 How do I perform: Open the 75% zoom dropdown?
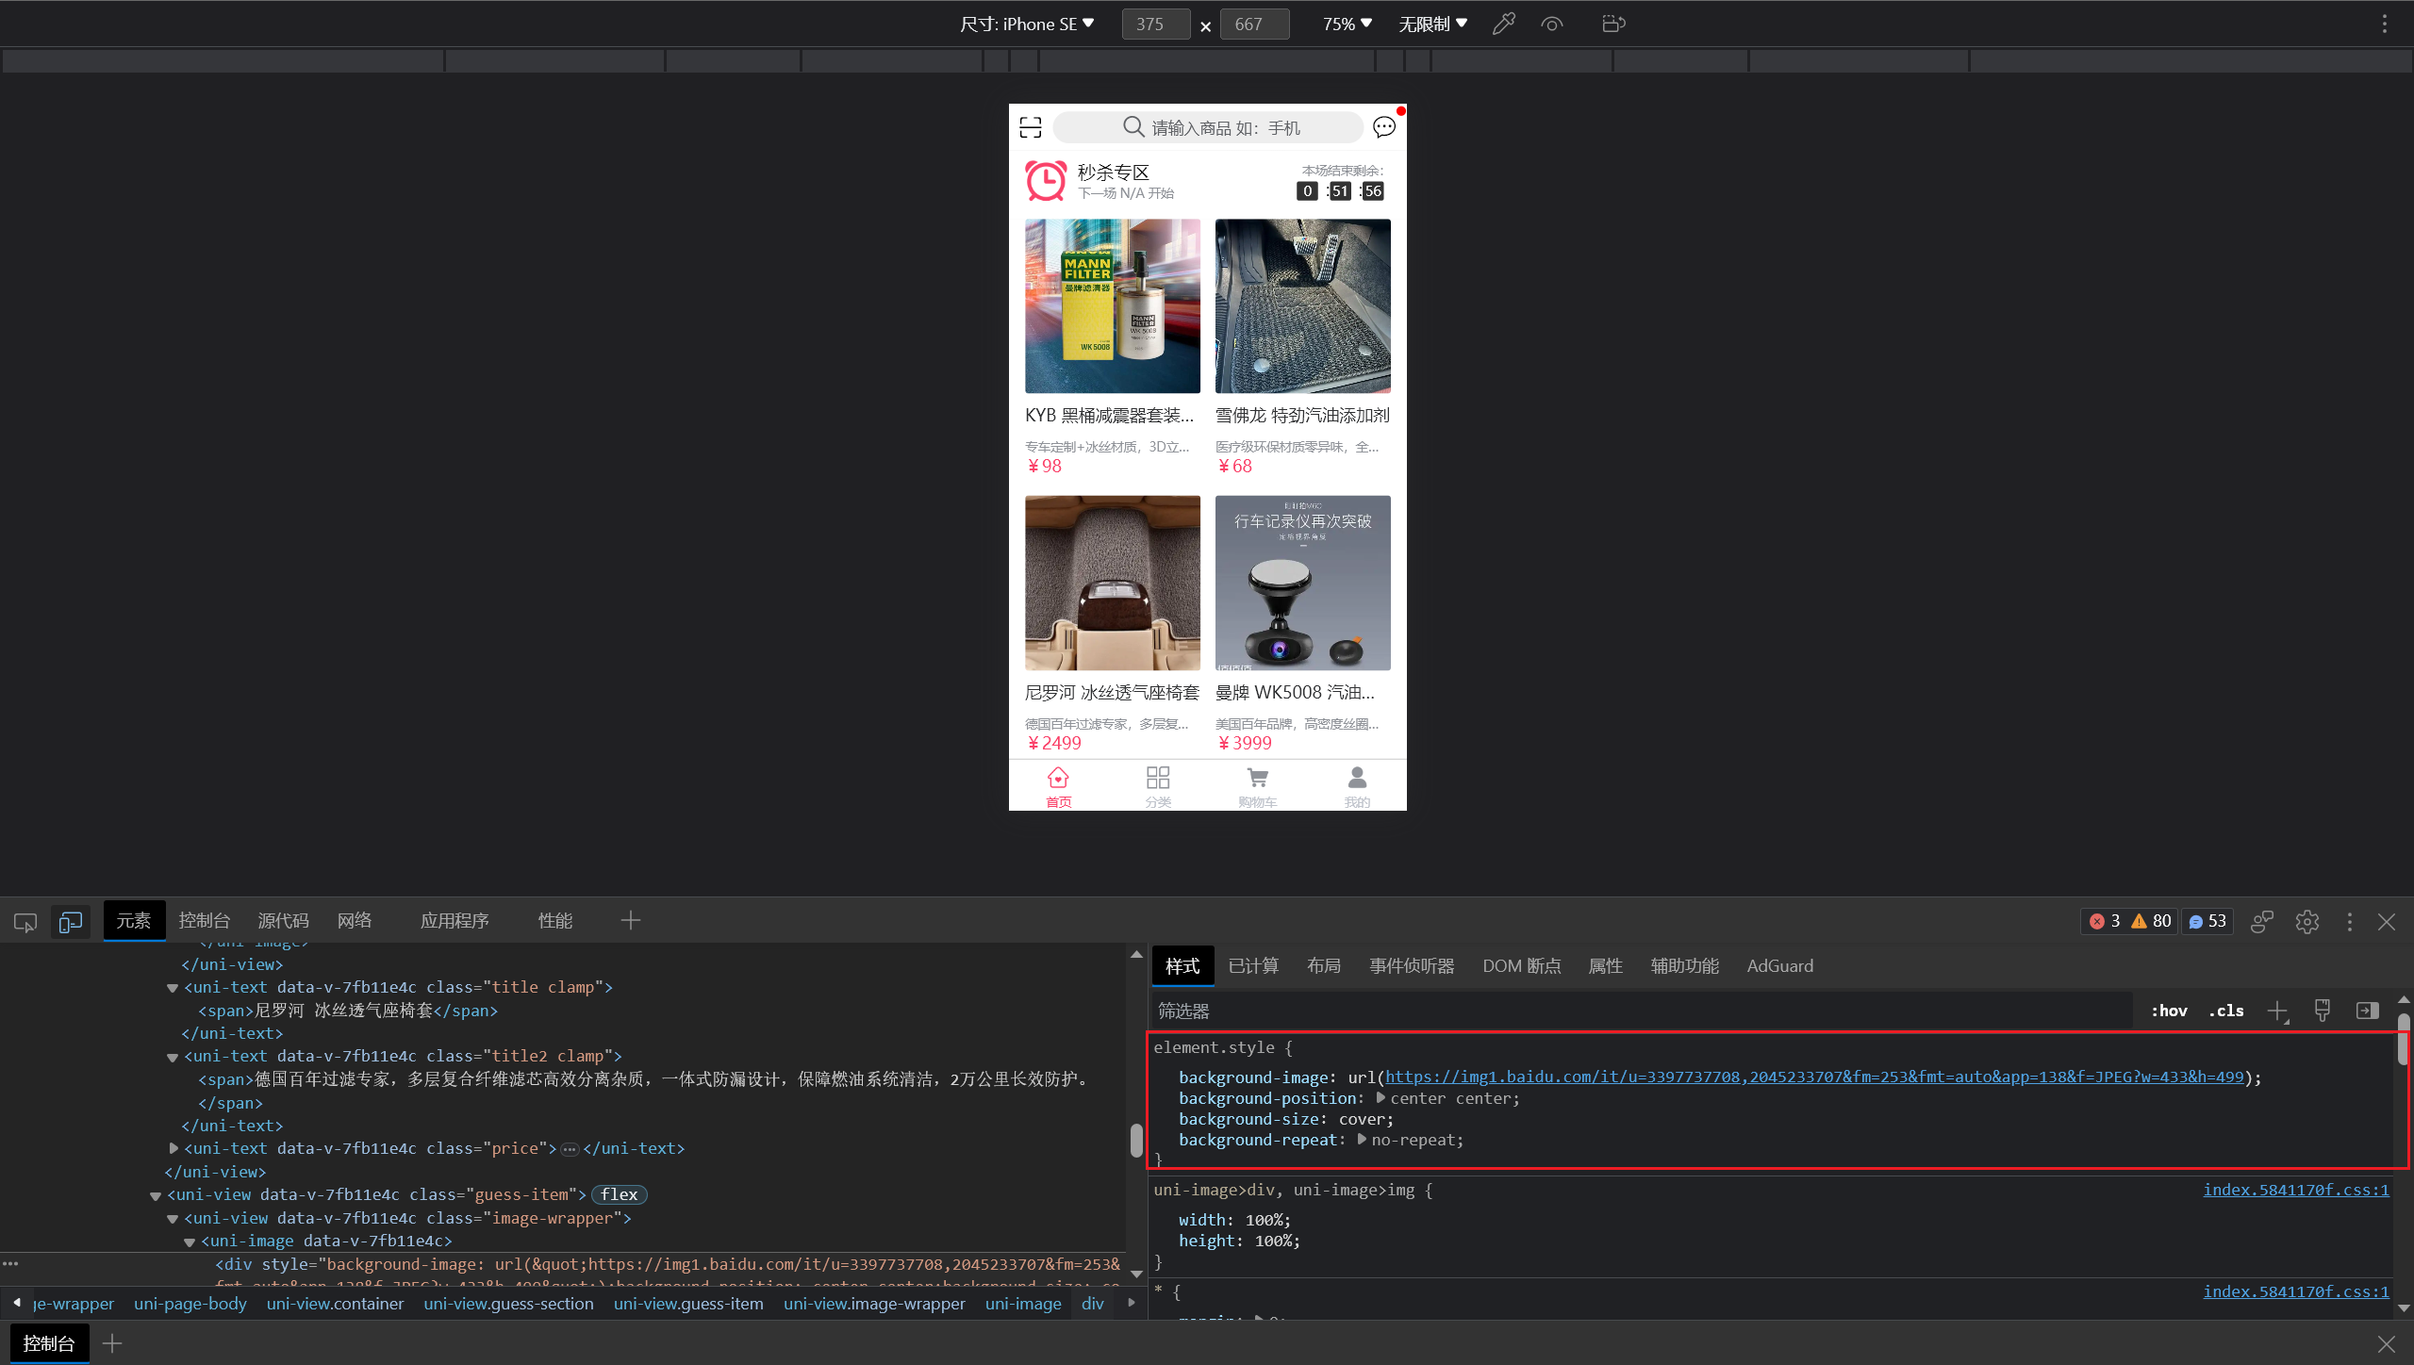click(1348, 24)
